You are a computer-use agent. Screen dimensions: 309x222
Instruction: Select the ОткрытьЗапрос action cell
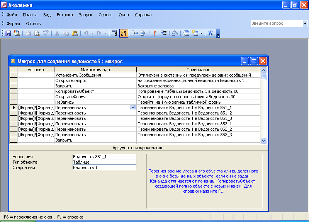click(95, 80)
